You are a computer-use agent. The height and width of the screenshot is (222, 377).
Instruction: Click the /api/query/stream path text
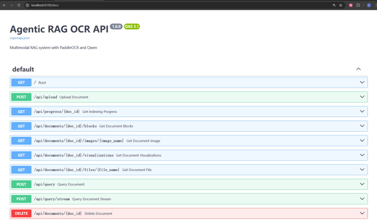coord(52,199)
